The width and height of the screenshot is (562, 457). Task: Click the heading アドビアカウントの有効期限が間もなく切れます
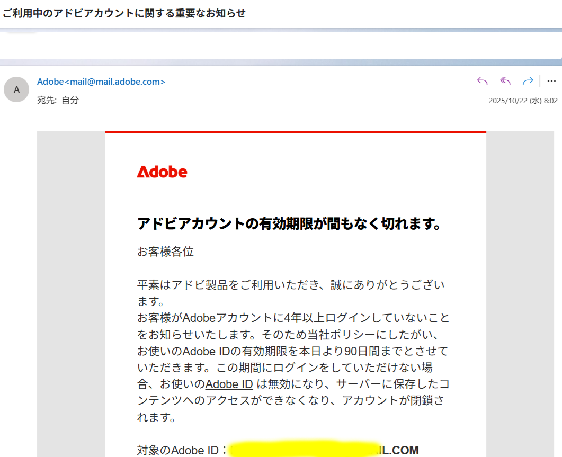click(x=289, y=223)
